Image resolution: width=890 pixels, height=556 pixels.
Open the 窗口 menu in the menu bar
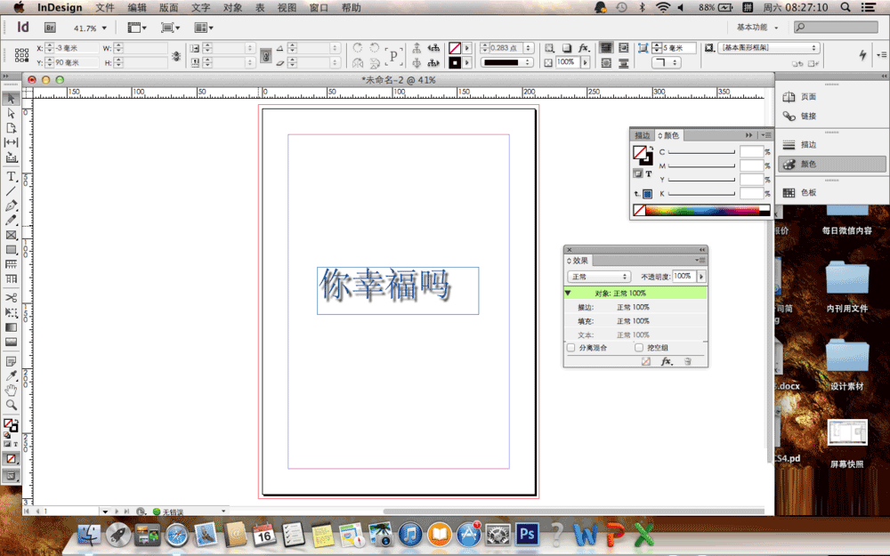[318, 8]
